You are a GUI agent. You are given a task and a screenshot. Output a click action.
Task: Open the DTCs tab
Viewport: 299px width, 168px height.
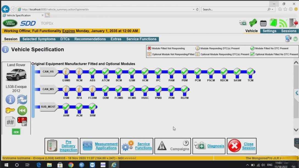pos(65,39)
